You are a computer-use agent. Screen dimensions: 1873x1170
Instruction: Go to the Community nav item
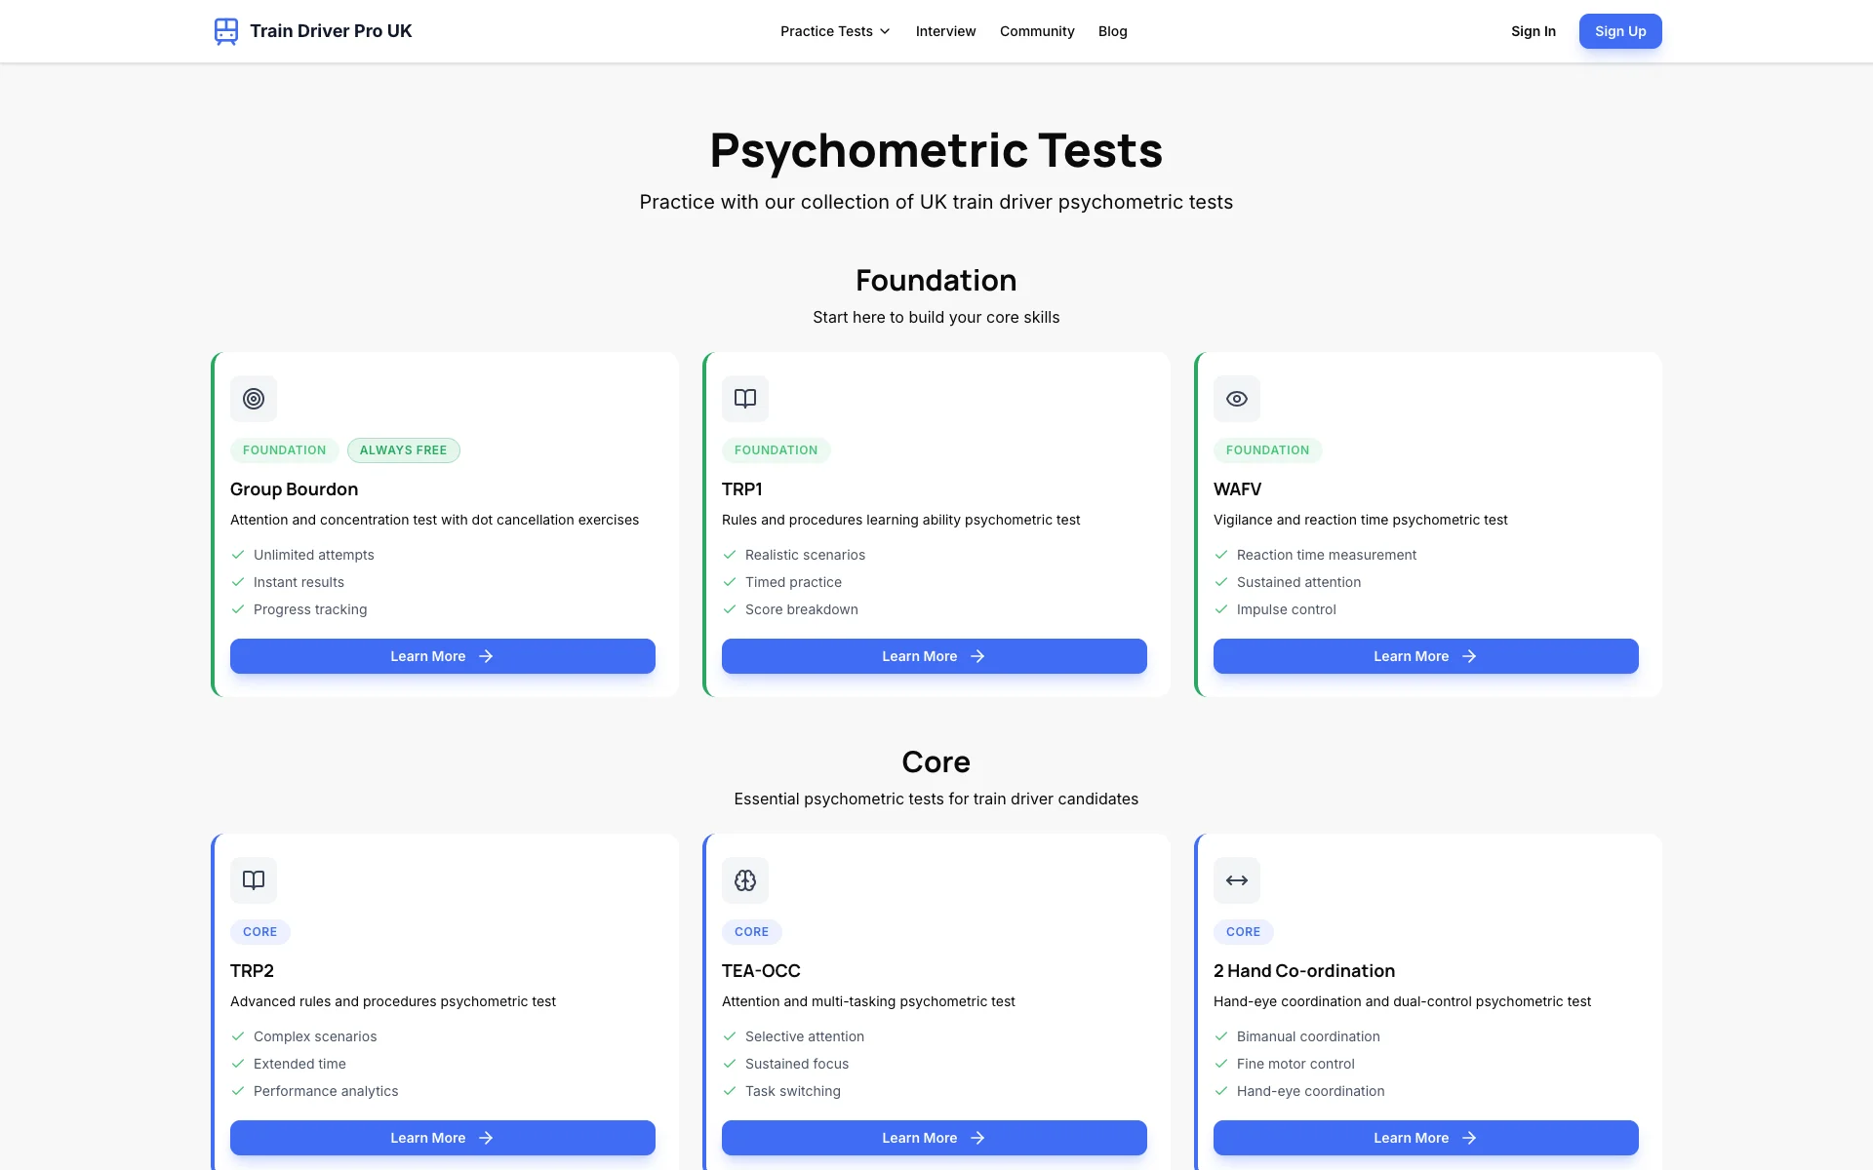pos(1037,31)
